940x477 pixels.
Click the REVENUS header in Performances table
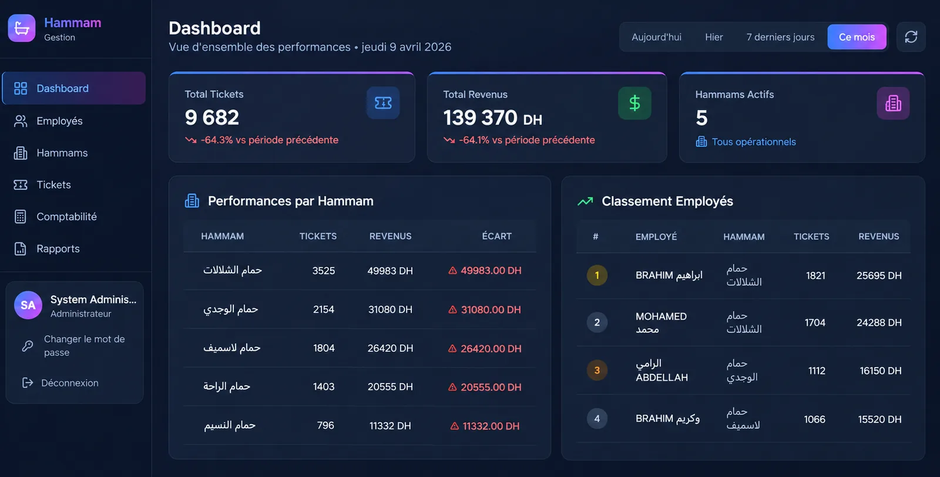[390, 236]
